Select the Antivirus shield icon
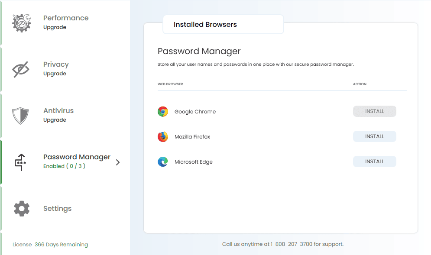This screenshot has width=431, height=255. 20,116
